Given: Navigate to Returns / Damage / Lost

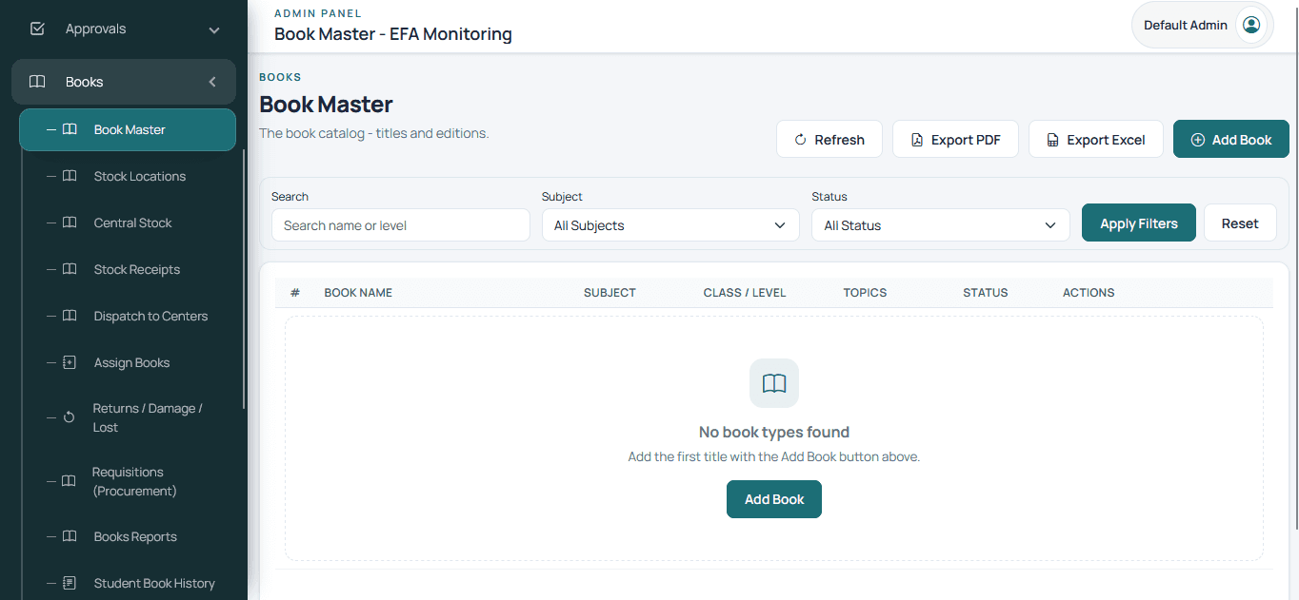Looking at the screenshot, I should coord(129,417).
